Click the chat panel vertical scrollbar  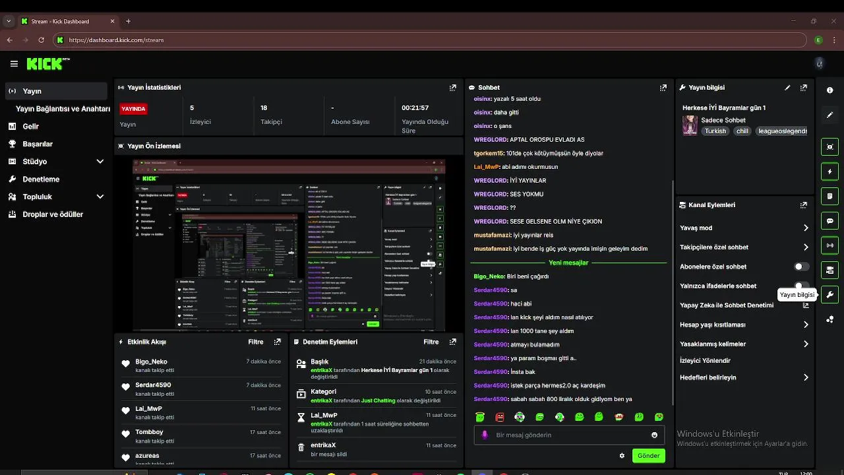(x=672, y=292)
